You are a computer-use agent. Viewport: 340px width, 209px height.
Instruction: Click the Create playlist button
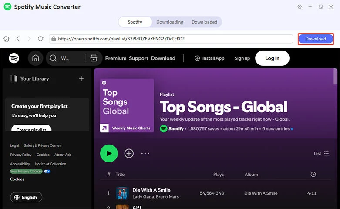click(x=31, y=128)
